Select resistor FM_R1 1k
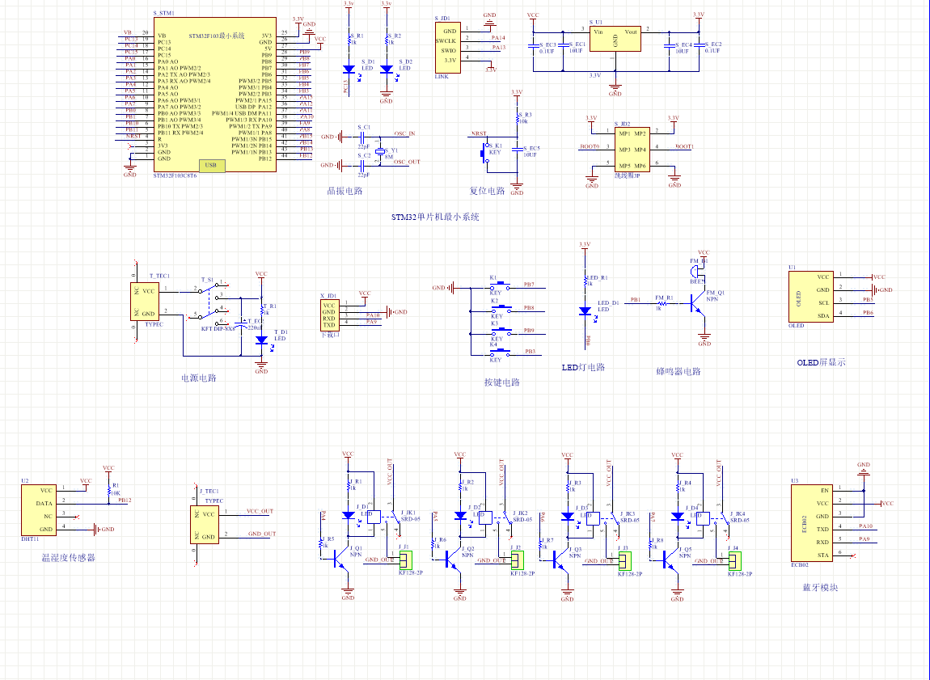This screenshot has height=680, width=930. [662, 303]
